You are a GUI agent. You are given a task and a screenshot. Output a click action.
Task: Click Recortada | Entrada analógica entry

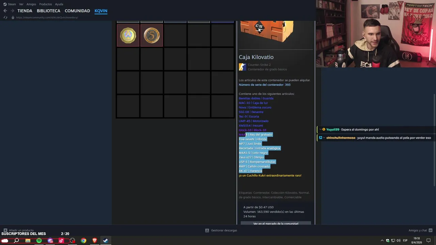(260, 148)
